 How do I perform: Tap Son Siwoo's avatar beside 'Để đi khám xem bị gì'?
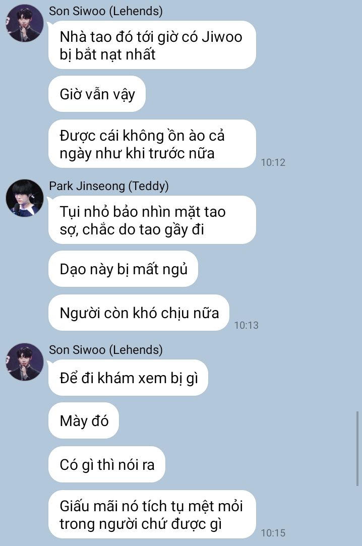coord(25,362)
